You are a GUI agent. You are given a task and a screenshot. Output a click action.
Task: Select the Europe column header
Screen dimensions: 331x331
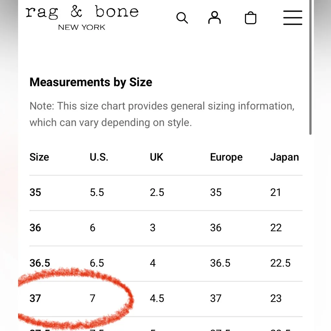(226, 157)
